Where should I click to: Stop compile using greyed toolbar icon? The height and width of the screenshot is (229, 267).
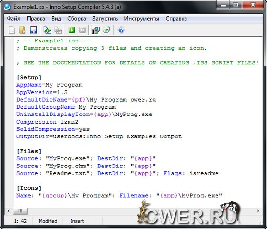[58, 30]
